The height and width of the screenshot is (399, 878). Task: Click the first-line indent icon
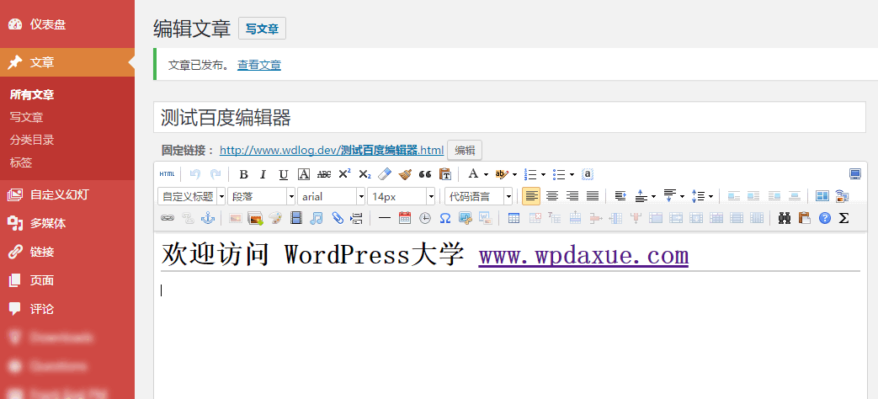point(620,196)
